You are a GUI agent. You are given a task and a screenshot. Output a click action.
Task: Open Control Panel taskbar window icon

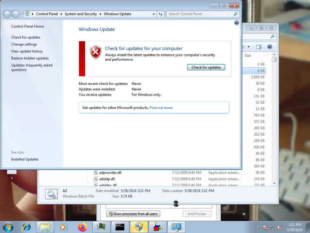(x=176, y=227)
